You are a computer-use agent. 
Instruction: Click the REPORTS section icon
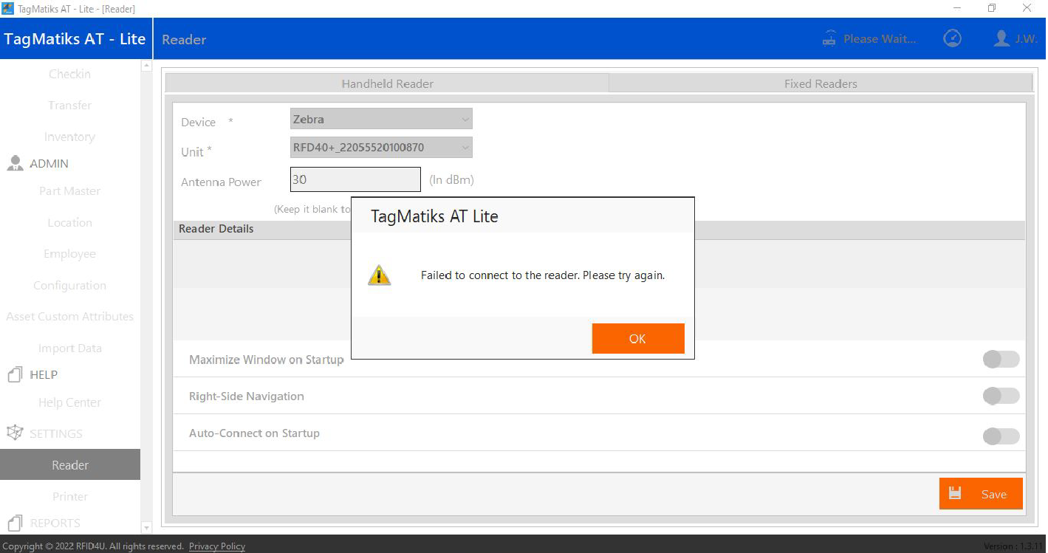pyautogui.click(x=15, y=523)
